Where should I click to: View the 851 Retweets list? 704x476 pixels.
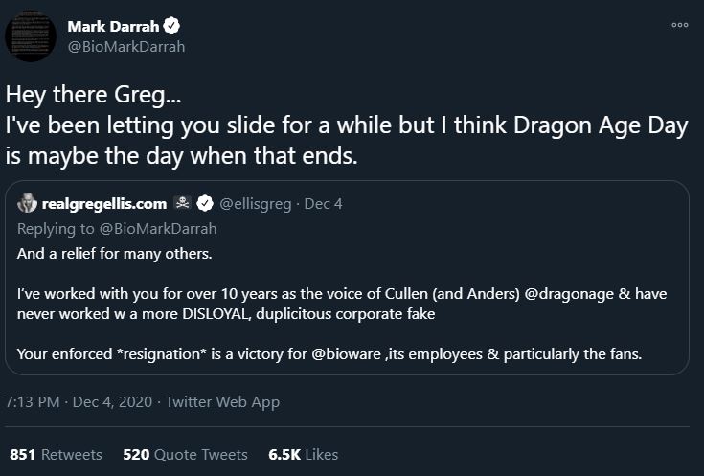56,455
